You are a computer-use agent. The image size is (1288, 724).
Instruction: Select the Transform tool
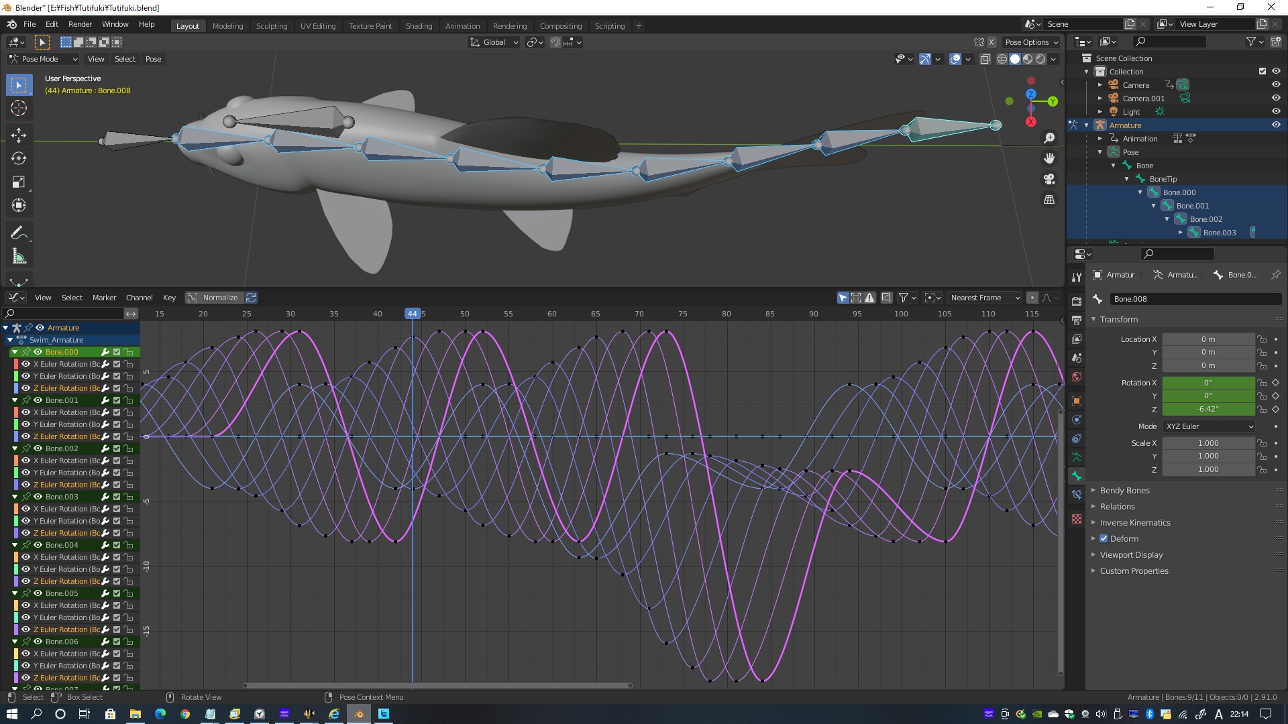point(19,206)
